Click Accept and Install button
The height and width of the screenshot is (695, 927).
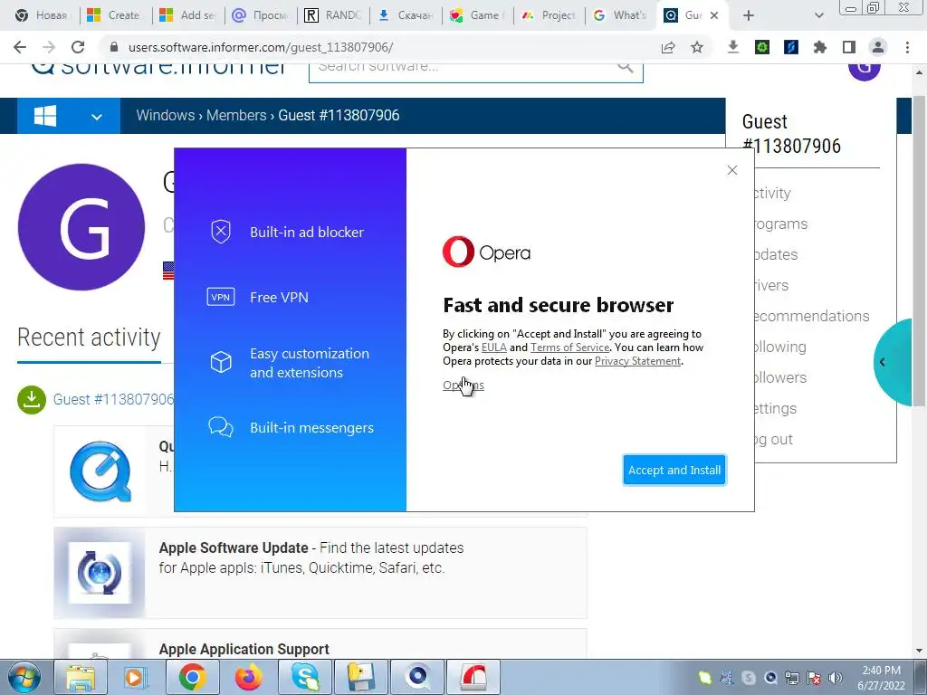tap(674, 470)
